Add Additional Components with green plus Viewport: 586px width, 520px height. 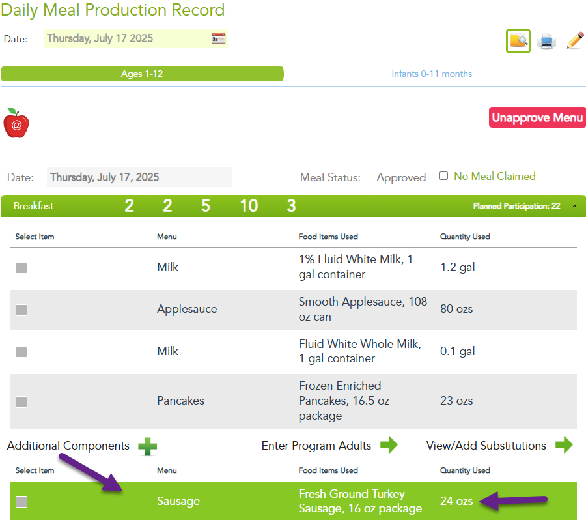coord(147,446)
